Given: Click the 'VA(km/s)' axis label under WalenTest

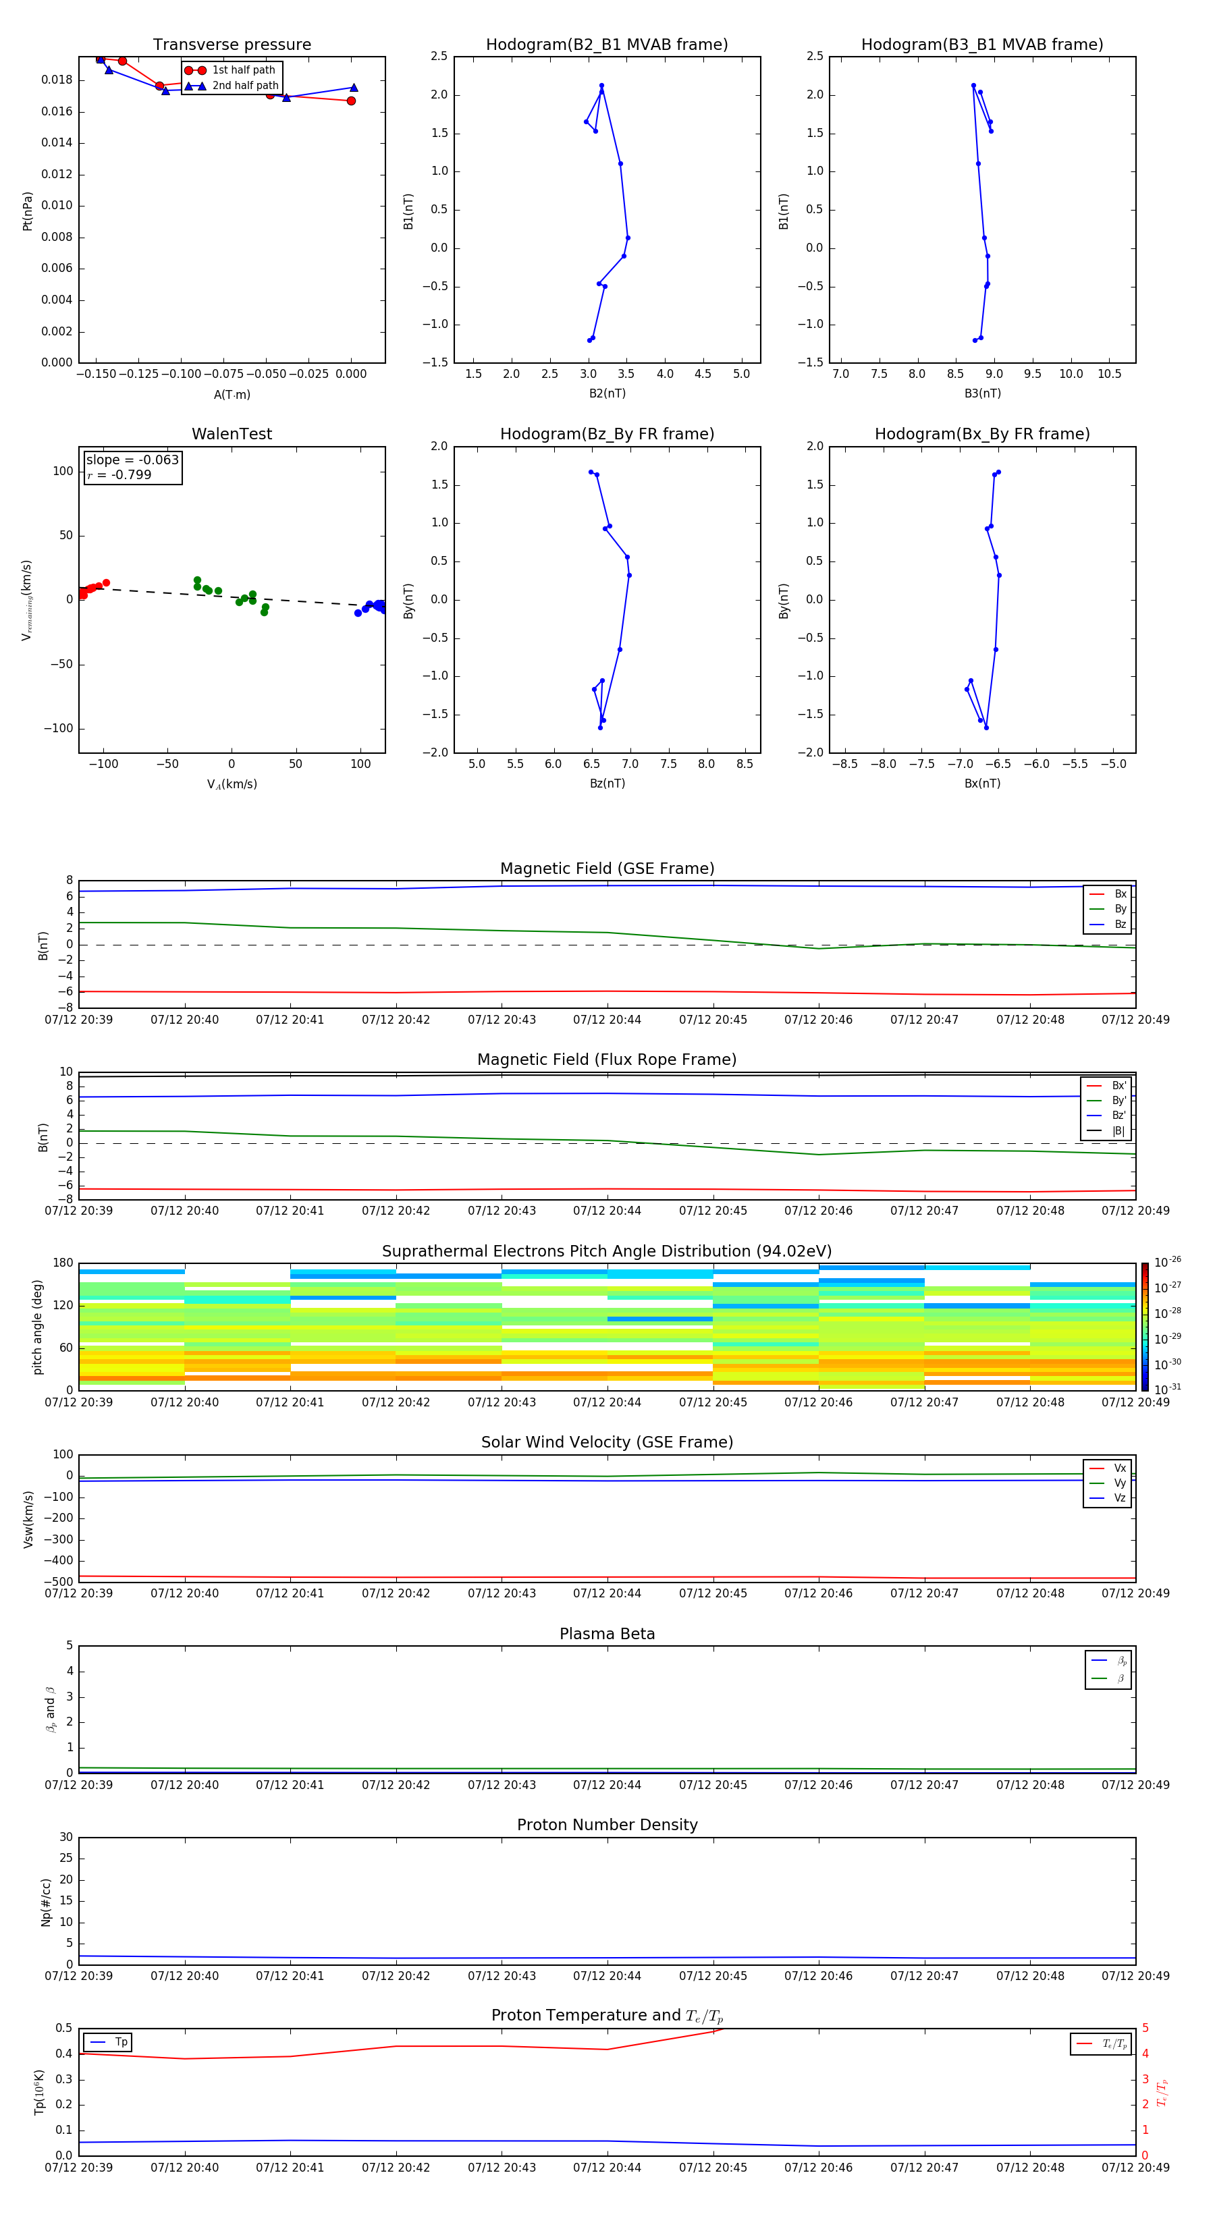Looking at the screenshot, I should [x=232, y=784].
